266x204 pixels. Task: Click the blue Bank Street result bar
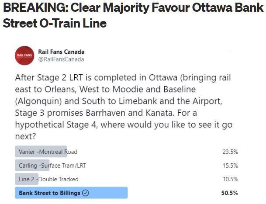click(x=71, y=193)
